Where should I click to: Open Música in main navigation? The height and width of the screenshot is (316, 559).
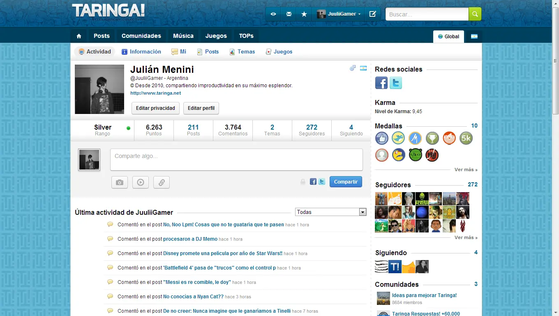click(183, 36)
